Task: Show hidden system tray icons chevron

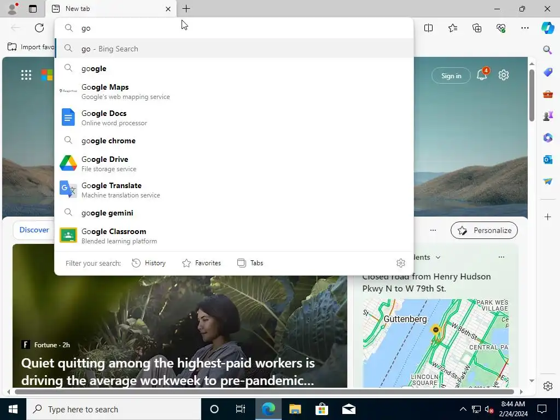Action: pyautogui.click(x=463, y=409)
